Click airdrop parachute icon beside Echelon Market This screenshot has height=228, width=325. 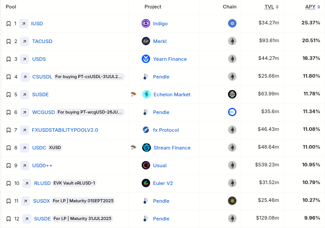pyautogui.click(x=133, y=94)
